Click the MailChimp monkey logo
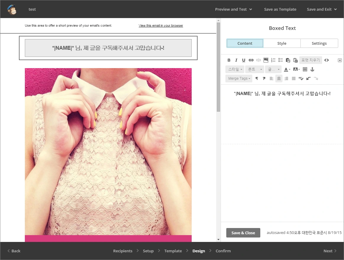This screenshot has width=344, height=260. tap(12, 9)
